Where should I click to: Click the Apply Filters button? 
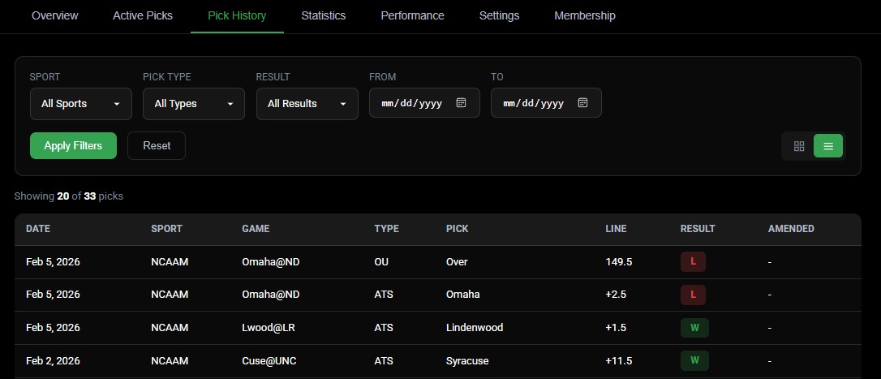(73, 145)
